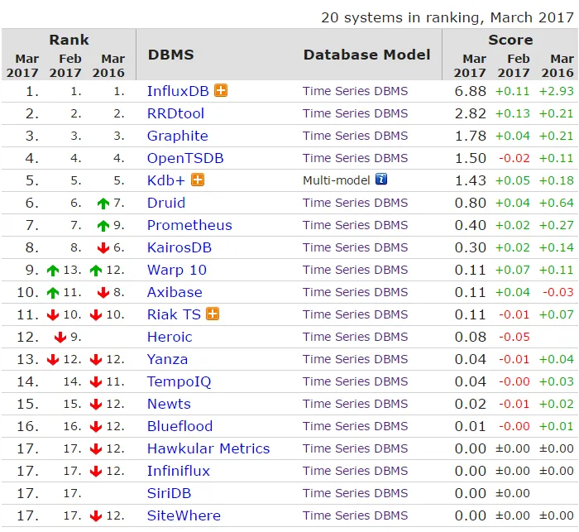Screen dimensions: 579x532
Task: Click the red down arrow beside 6. in KairosDB row
Action: pyautogui.click(x=103, y=247)
